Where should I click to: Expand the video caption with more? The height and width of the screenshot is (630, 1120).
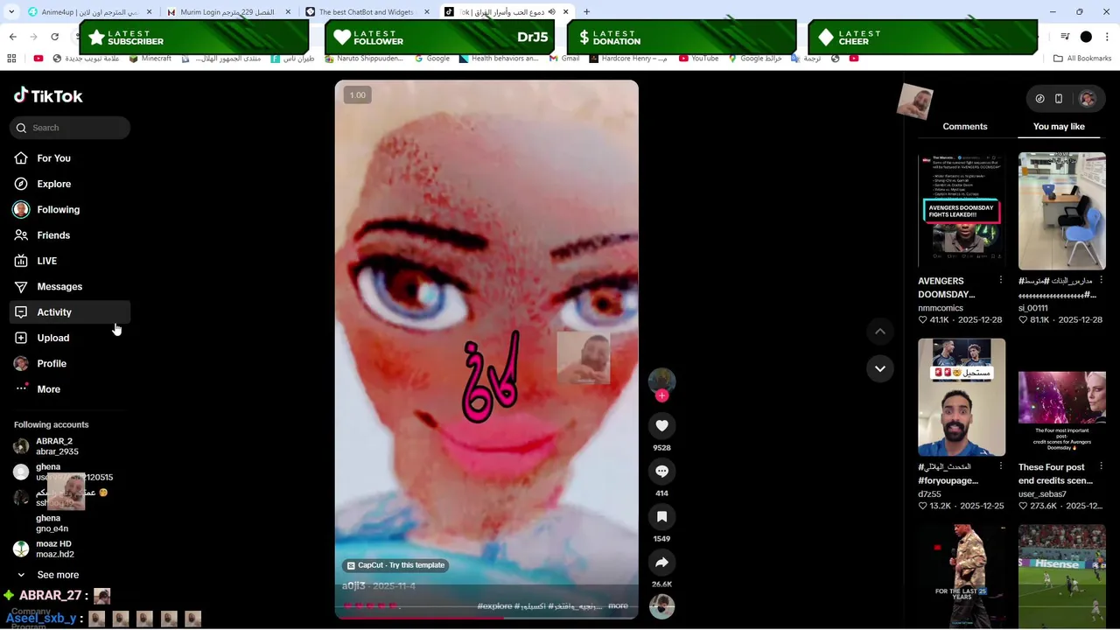point(618,605)
